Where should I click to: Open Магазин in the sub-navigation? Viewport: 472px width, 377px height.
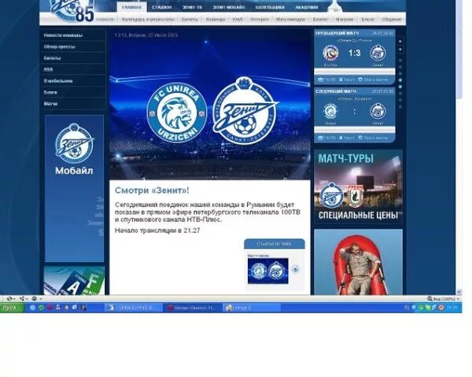pyautogui.click(x=345, y=19)
